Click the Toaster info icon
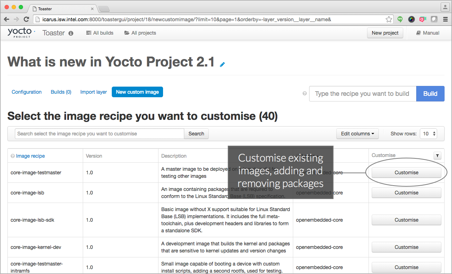452x274 pixels. 71,33
